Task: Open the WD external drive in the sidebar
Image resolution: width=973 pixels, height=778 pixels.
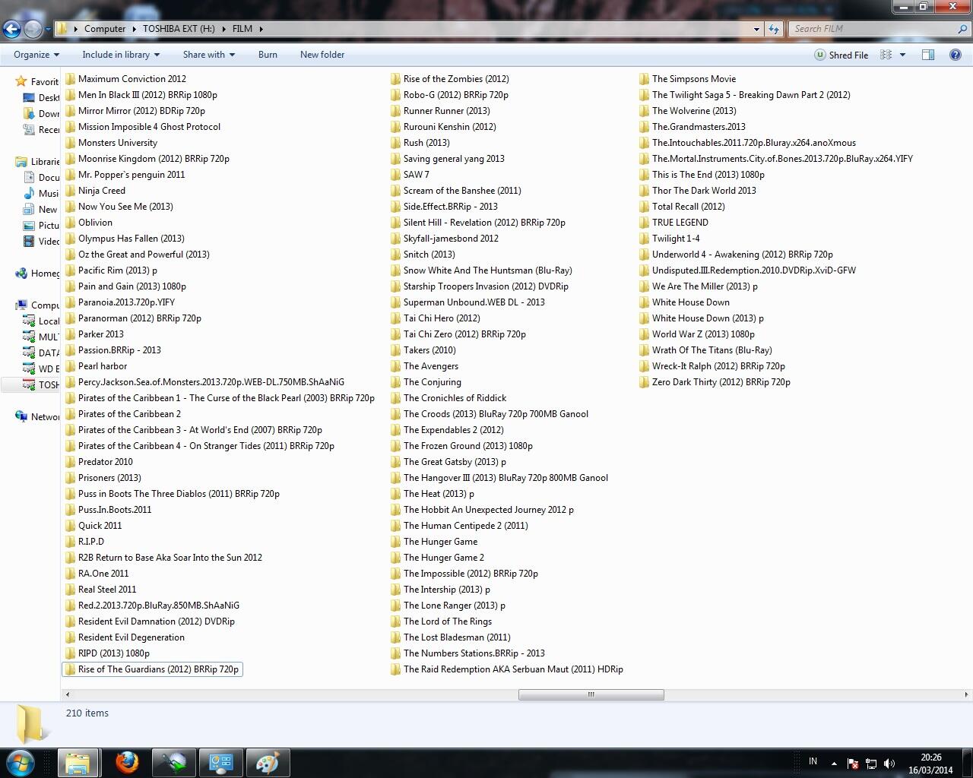Action: click(x=41, y=368)
